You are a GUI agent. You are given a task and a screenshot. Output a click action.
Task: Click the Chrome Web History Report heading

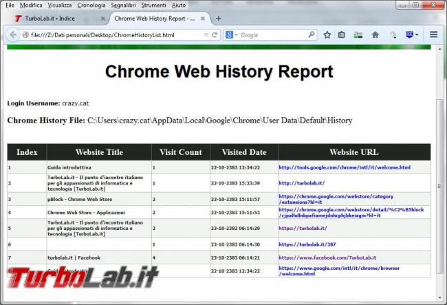(219, 72)
